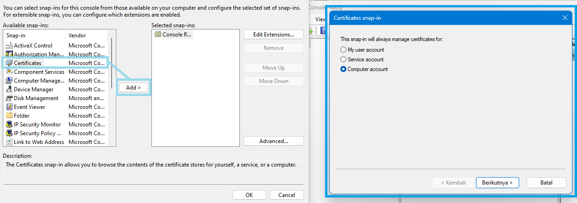This screenshot has width=577, height=203.
Task: Select 'Event Viewer' text in list
Action: (x=30, y=107)
